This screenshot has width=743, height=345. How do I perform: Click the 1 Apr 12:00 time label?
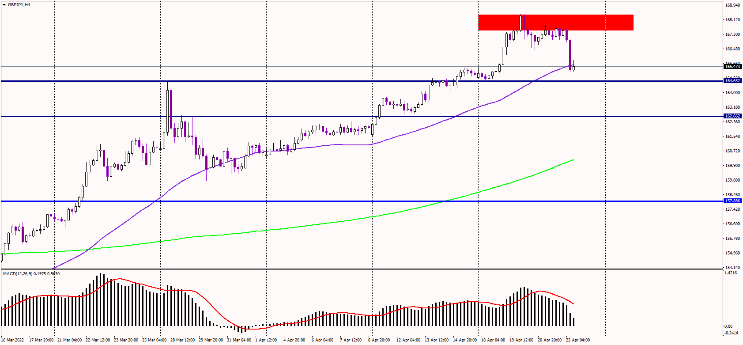[x=266, y=340]
